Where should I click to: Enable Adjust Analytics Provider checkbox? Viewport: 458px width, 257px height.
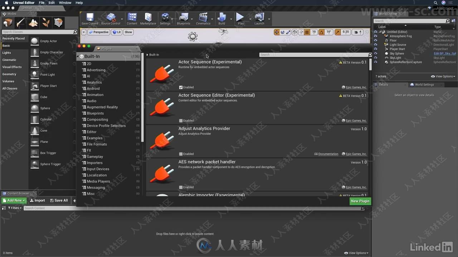point(181,154)
